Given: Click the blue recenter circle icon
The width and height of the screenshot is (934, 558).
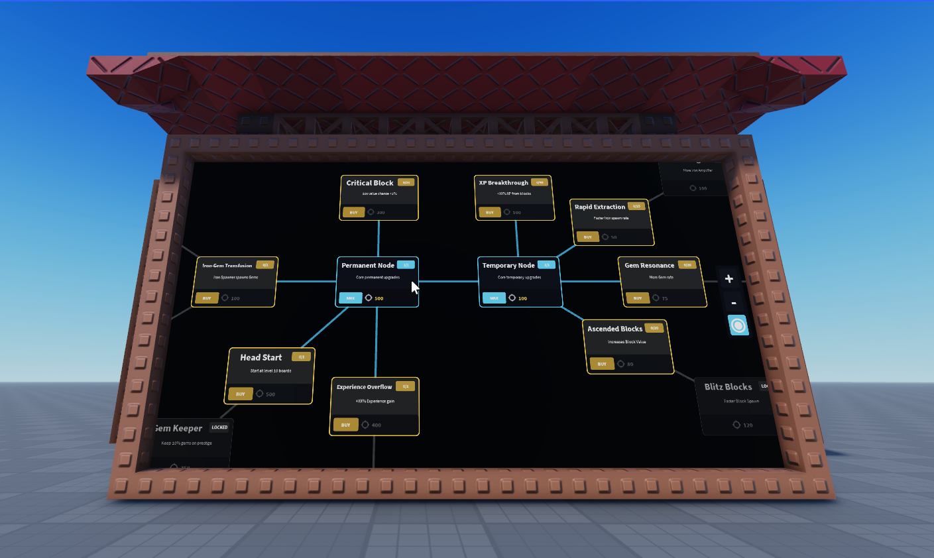Looking at the screenshot, I should (x=738, y=325).
